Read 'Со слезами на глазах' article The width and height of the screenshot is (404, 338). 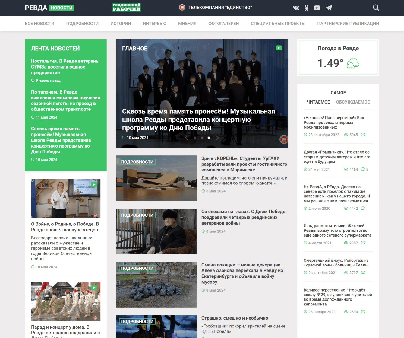coord(244,217)
